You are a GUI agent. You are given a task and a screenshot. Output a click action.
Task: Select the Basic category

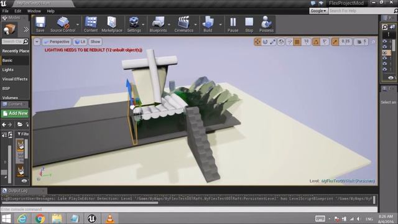click(15, 60)
